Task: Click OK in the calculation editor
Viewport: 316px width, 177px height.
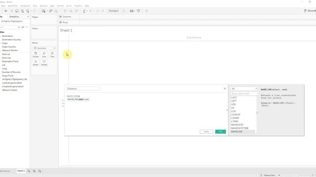Action: (221, 132)
